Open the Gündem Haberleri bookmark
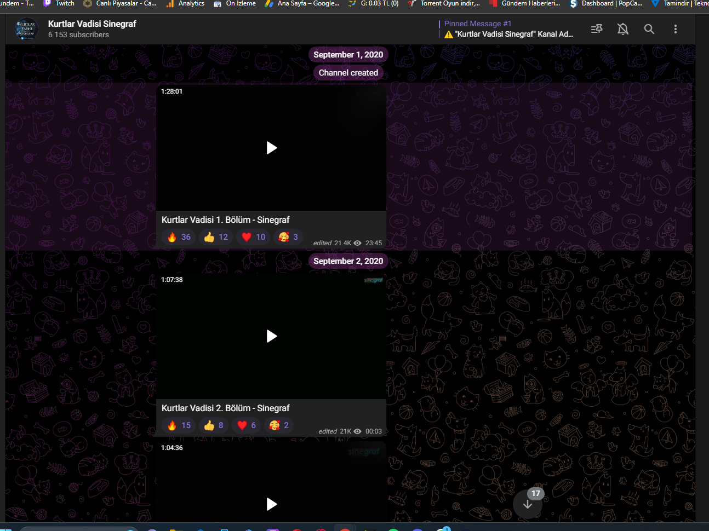Viewport: 709px width, 531px height. click(524, 4)
